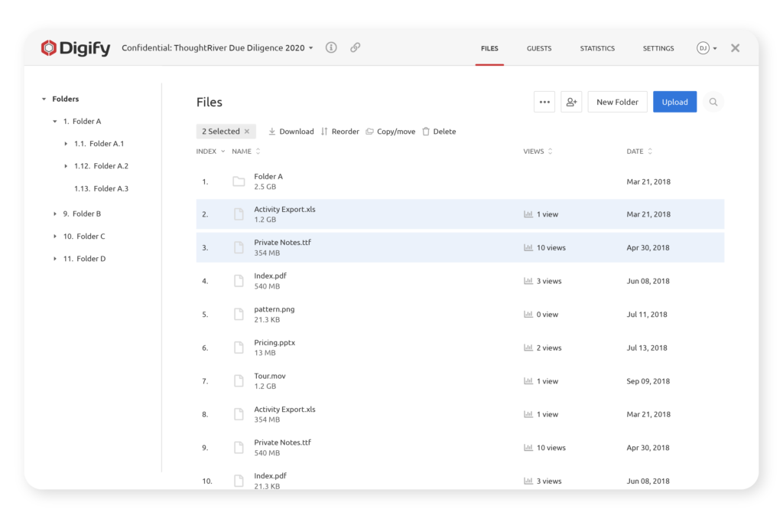Screen dimensions: 783x519
Task: Click Reorder in the selection toolbar
Action: 340,132
